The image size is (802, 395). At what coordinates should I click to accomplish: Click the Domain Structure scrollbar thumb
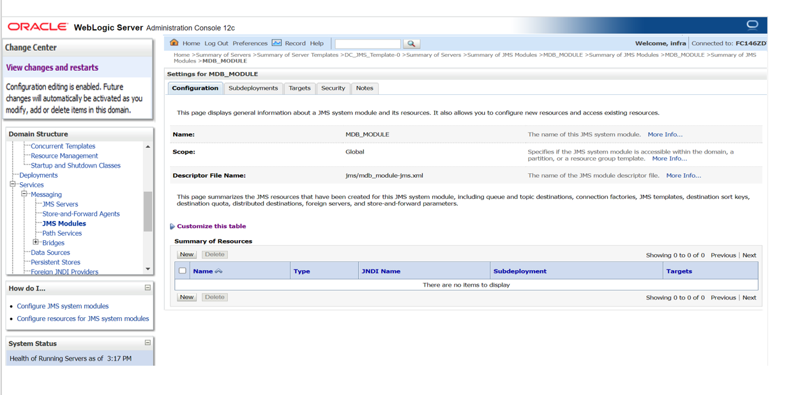point(148,212)
